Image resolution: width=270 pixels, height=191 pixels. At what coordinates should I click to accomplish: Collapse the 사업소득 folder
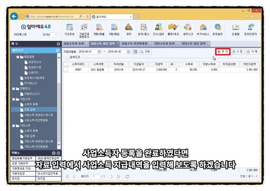coord(13,99)
